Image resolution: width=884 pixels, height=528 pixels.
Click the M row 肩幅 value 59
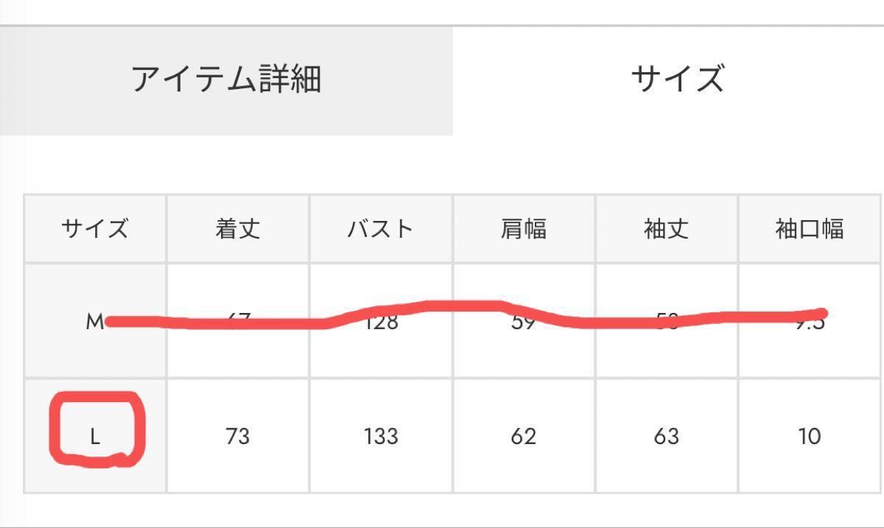524,321
